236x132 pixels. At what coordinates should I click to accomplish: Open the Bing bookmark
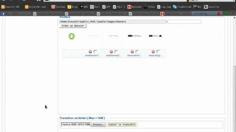[x=72, y=7]
